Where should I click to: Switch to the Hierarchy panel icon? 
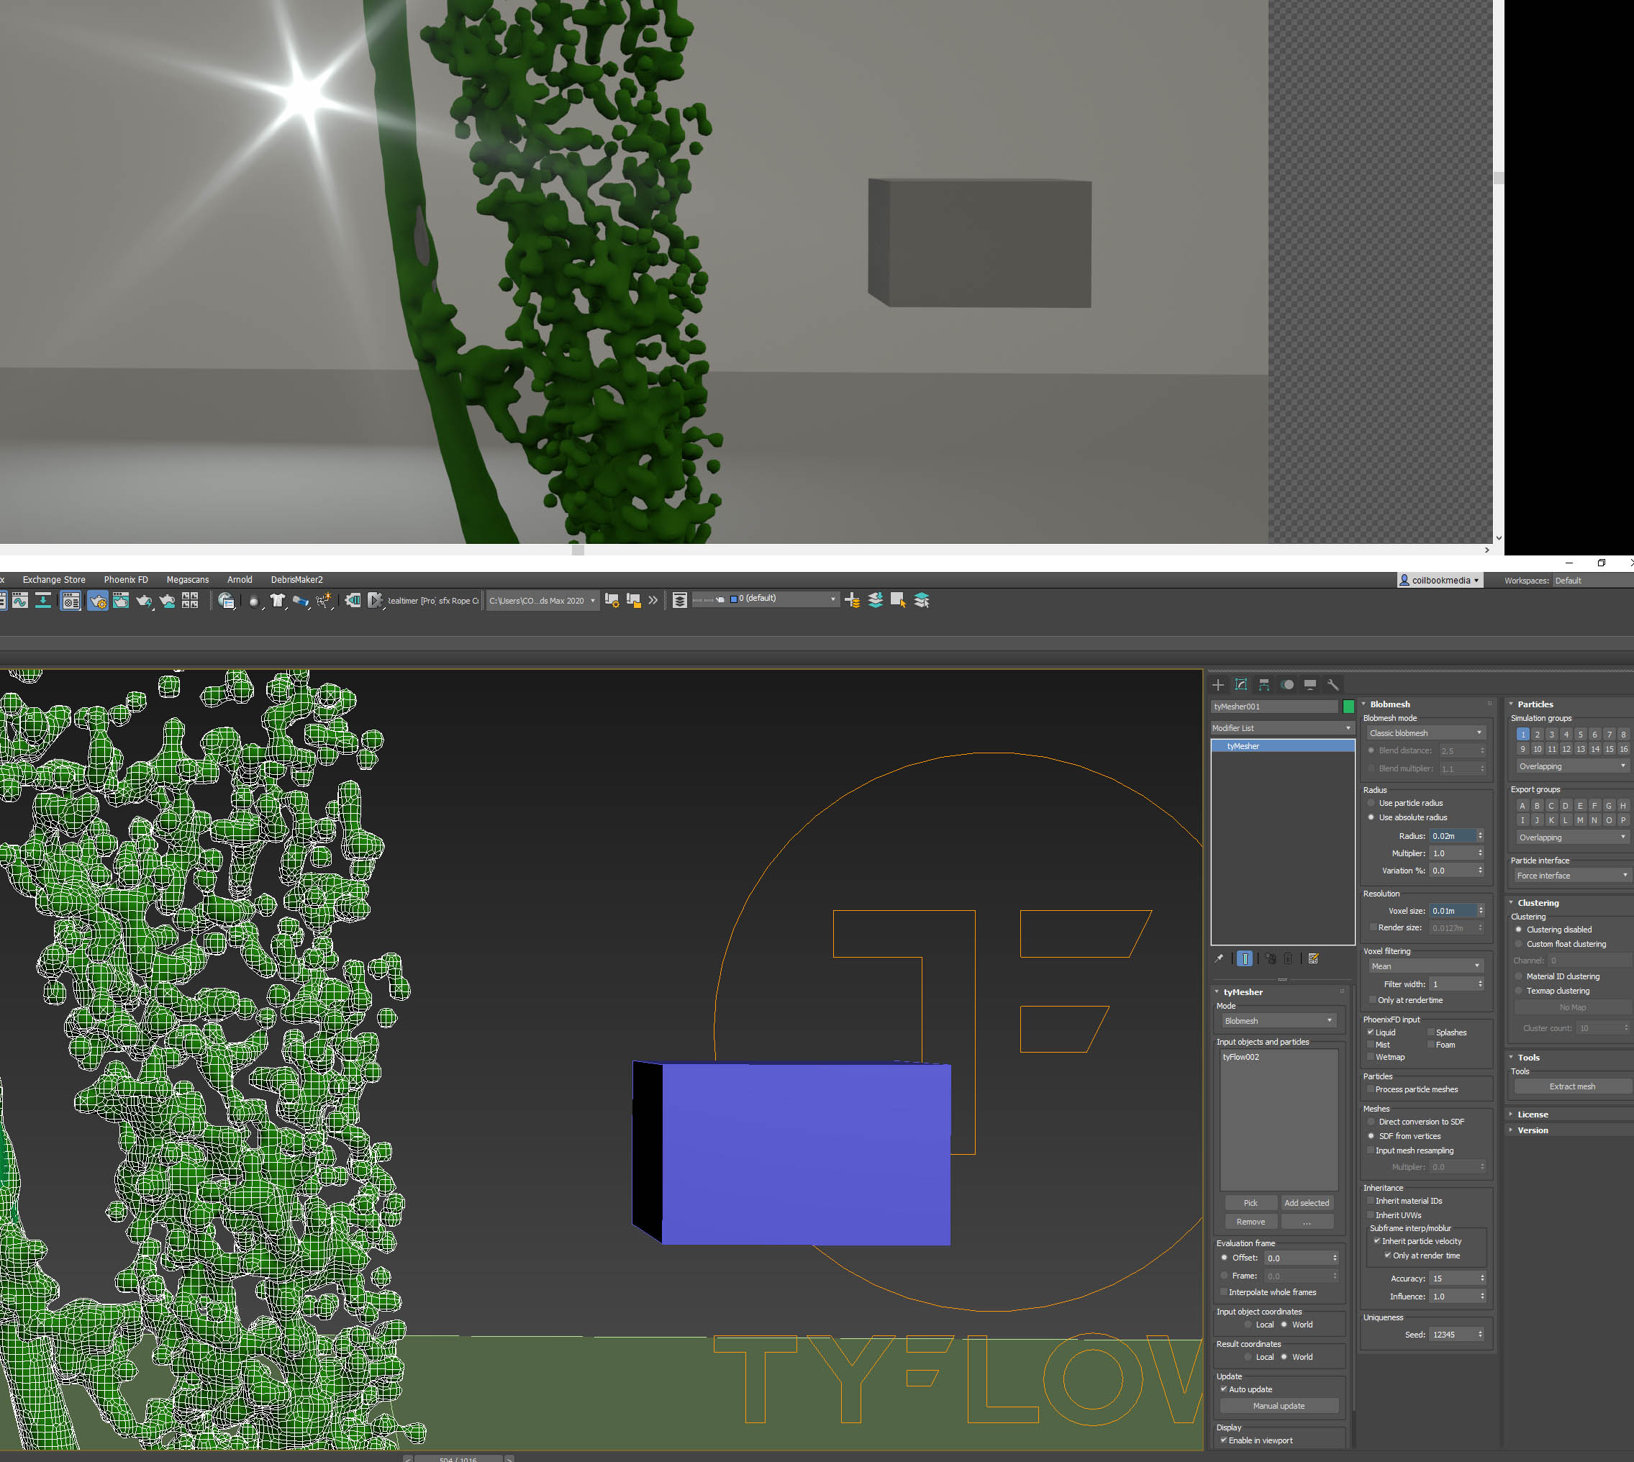(x=1264, y=685)
